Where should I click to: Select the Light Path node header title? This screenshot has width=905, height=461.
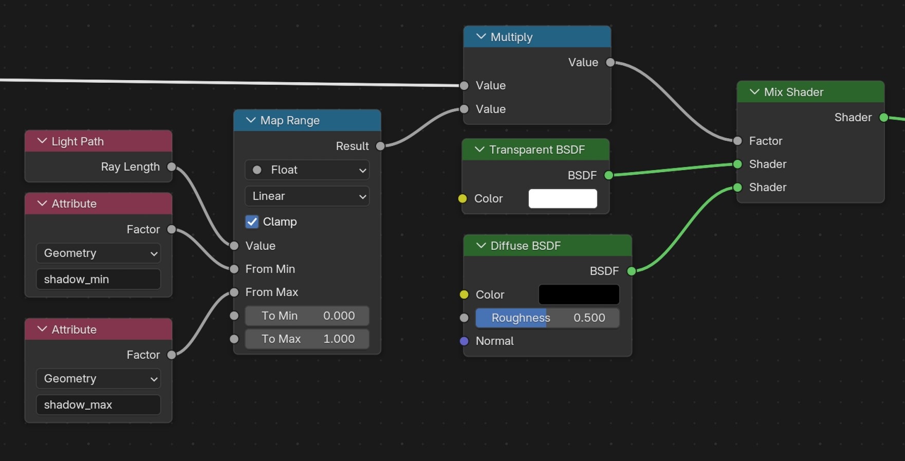[x=78, y=141]
